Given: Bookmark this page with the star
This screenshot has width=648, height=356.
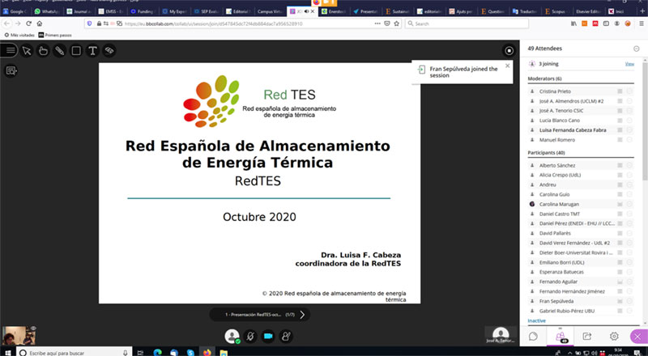Looking at the screenshot, I should pos(397,23).
